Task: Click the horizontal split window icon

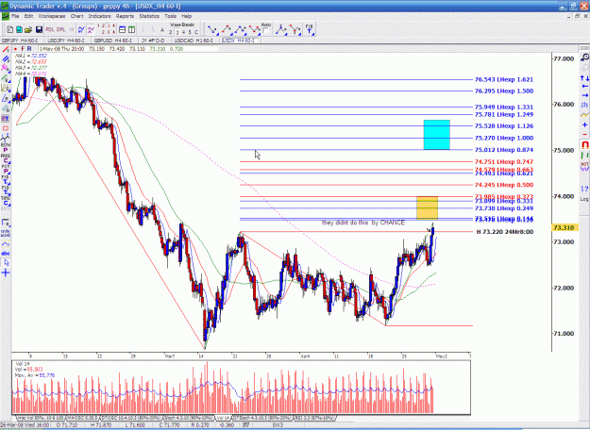Action: click(123, 29)
